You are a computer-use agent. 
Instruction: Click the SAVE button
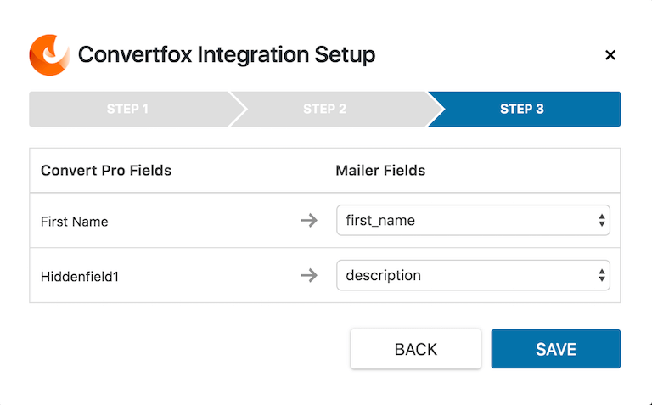pyautogui.click(x=556, y=349)
